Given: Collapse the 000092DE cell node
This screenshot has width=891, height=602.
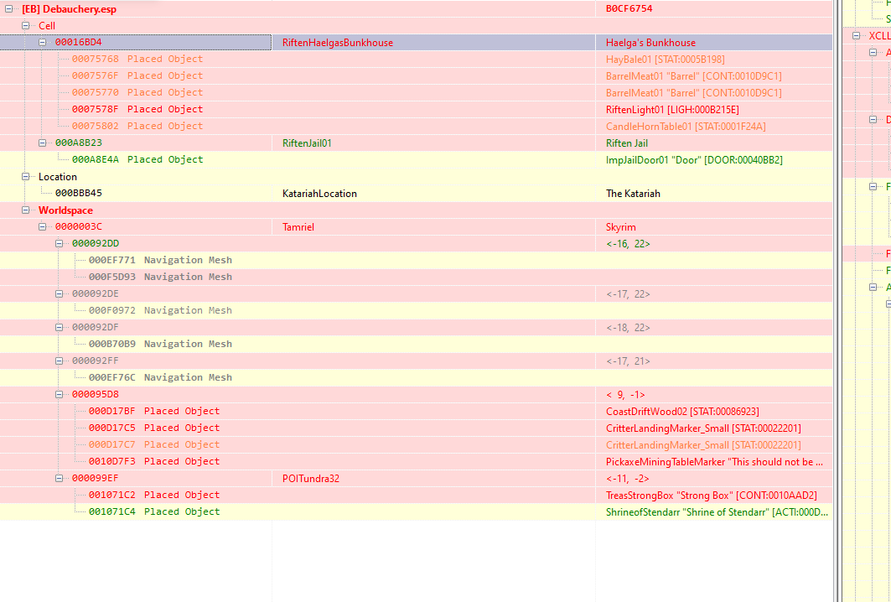Looking at the screenshot, I should click(60, 293).
